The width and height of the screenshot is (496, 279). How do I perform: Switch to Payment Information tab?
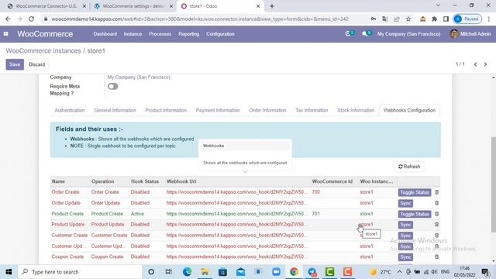tap(218, 110)
